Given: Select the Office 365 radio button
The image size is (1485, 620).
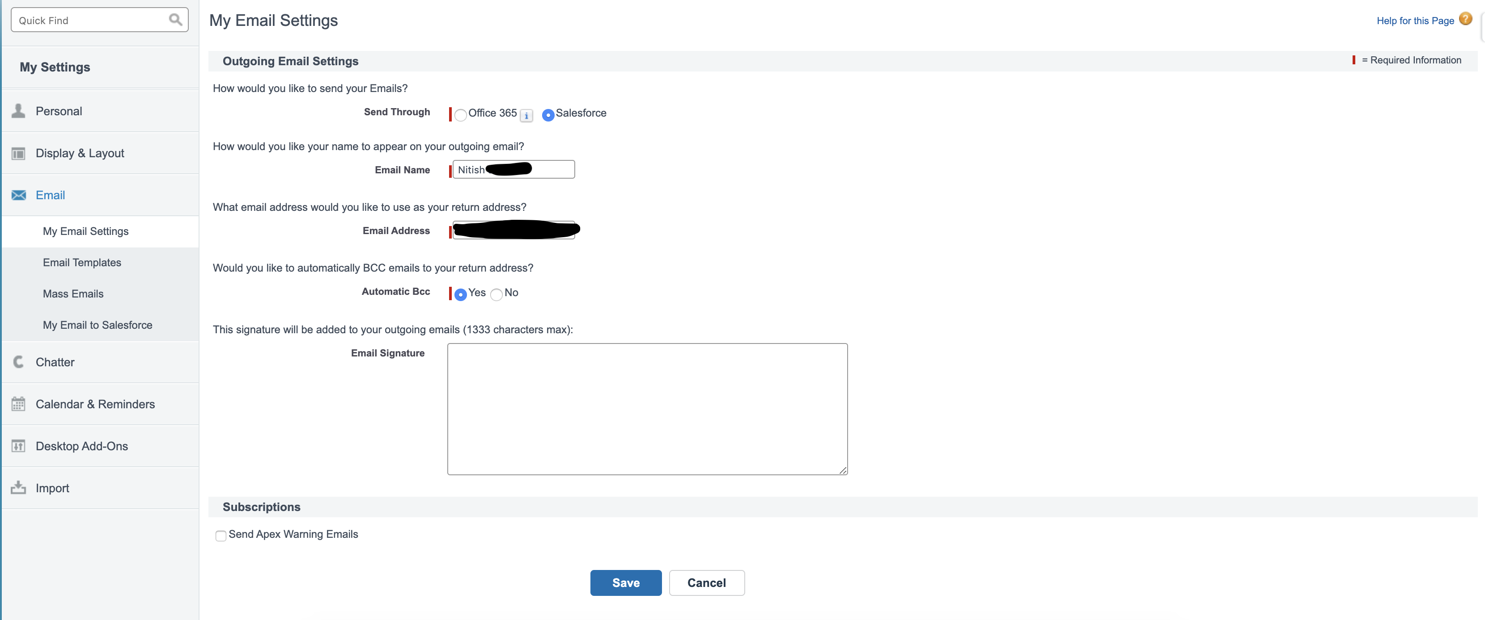Looking at the screenshot, I should [x=460, y=115].
